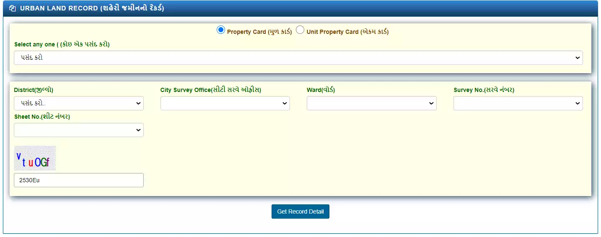Expand the District dropdown

pyautogui.click(x=79, y=103)
